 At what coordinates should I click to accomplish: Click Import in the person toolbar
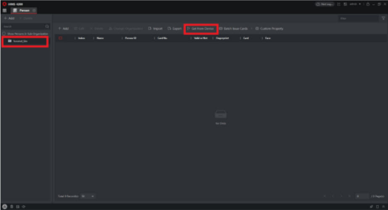click(155, 29)
